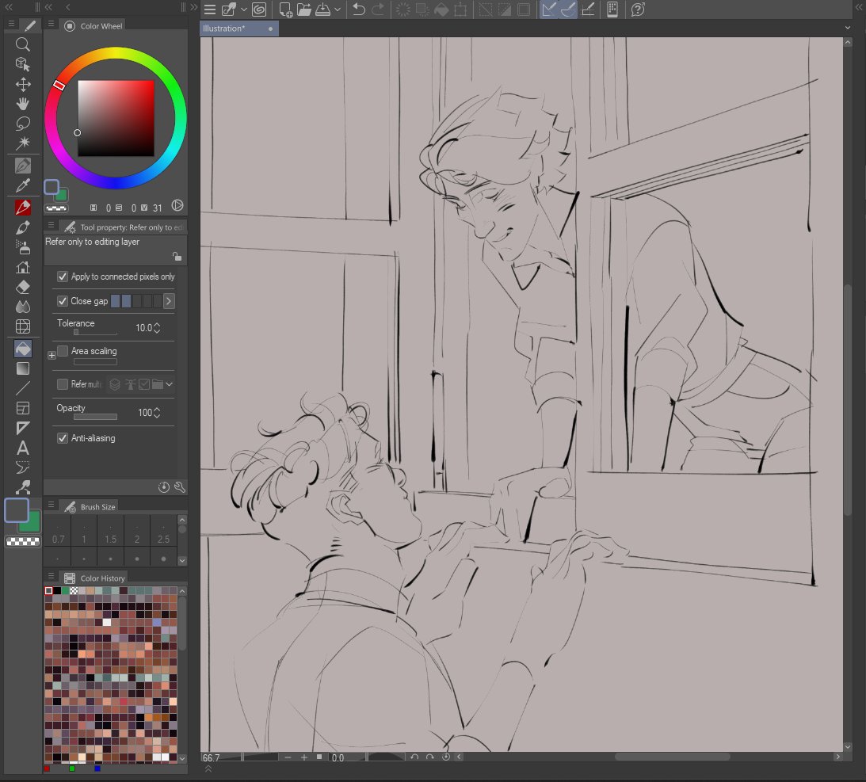Click the Tolerance slider

pyautogui.click(x=95, y=333)
